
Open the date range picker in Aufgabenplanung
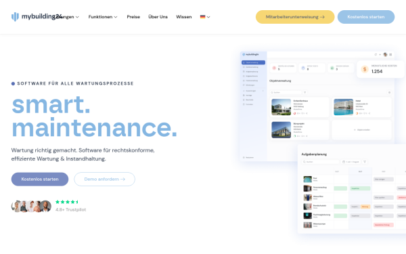coord(351,162)
